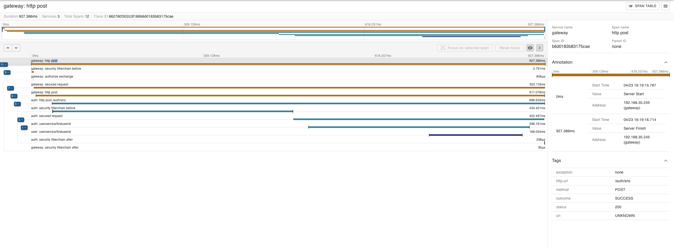Collapse the Tags section chevron
Image resolution: width=674 pixels, height=249 pixels.
(666, 161)
